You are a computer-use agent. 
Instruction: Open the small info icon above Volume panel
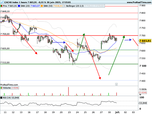[x=116, y=84]
